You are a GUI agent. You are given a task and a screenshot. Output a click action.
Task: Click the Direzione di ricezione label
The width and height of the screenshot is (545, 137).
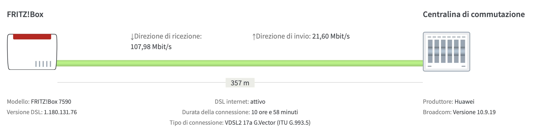pyautogui.click(x=168, y=36)
